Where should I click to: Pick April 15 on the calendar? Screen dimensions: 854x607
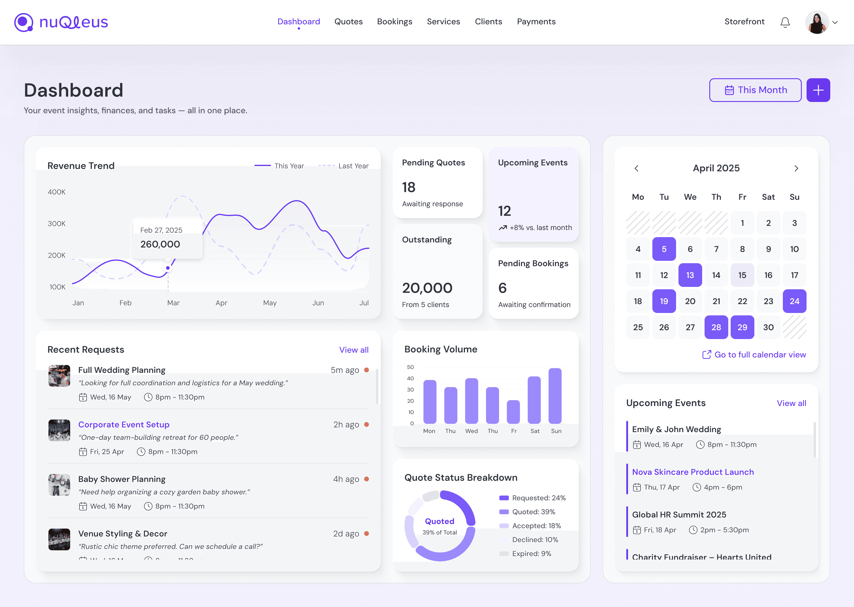pos(742,275)
